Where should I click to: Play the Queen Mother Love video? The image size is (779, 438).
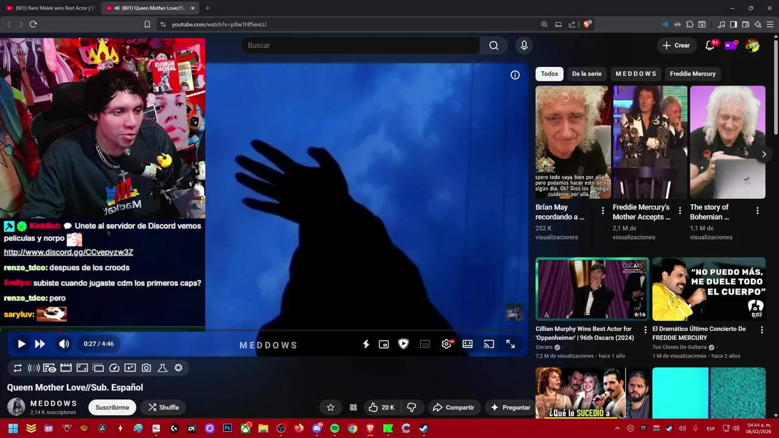(21, 344)
